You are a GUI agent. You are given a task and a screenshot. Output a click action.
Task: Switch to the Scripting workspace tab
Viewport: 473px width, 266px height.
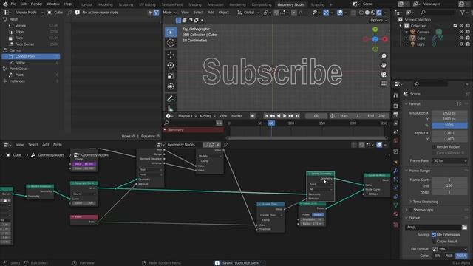point(318,5)
